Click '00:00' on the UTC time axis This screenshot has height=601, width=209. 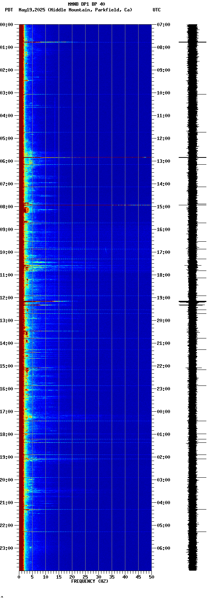(164, 412)
